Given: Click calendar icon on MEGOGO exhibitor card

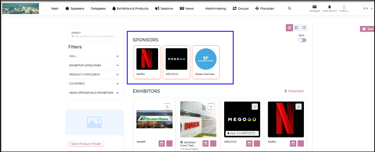Looking at the screenshot, I should [249, 143].
